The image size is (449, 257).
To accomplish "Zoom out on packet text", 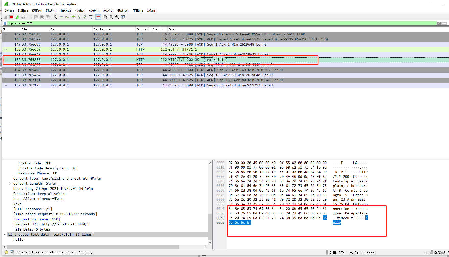I will click(x=111, y=17).
